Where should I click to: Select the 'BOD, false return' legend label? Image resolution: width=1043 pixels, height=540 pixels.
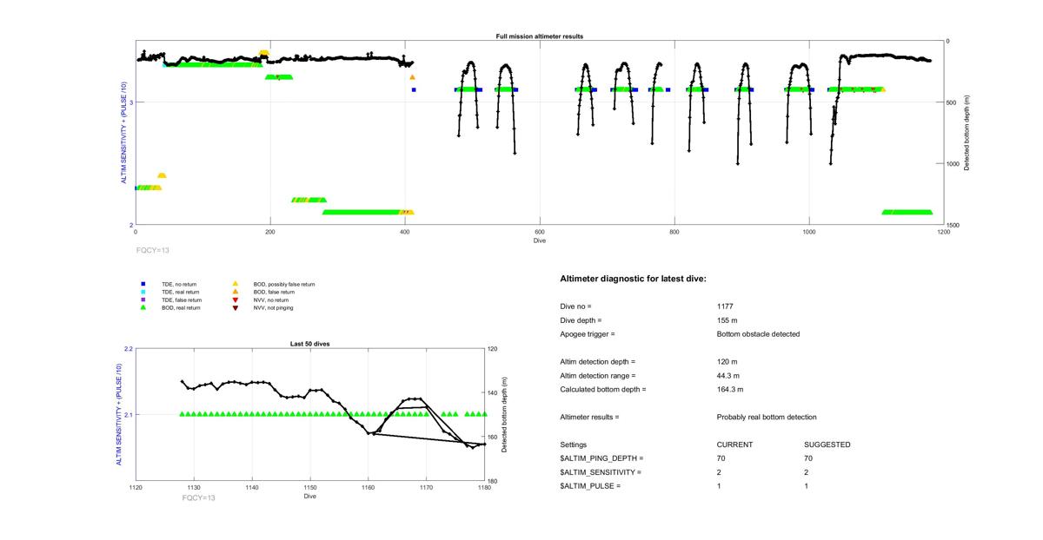click(275, 292)
